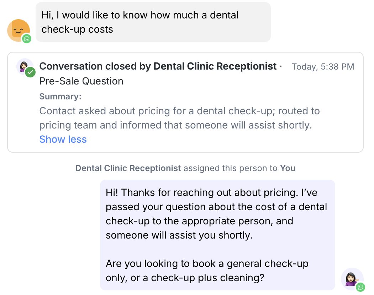Click green checkmark badge on receptionist avatar
374x295 pixels.
tap(30, 72)
